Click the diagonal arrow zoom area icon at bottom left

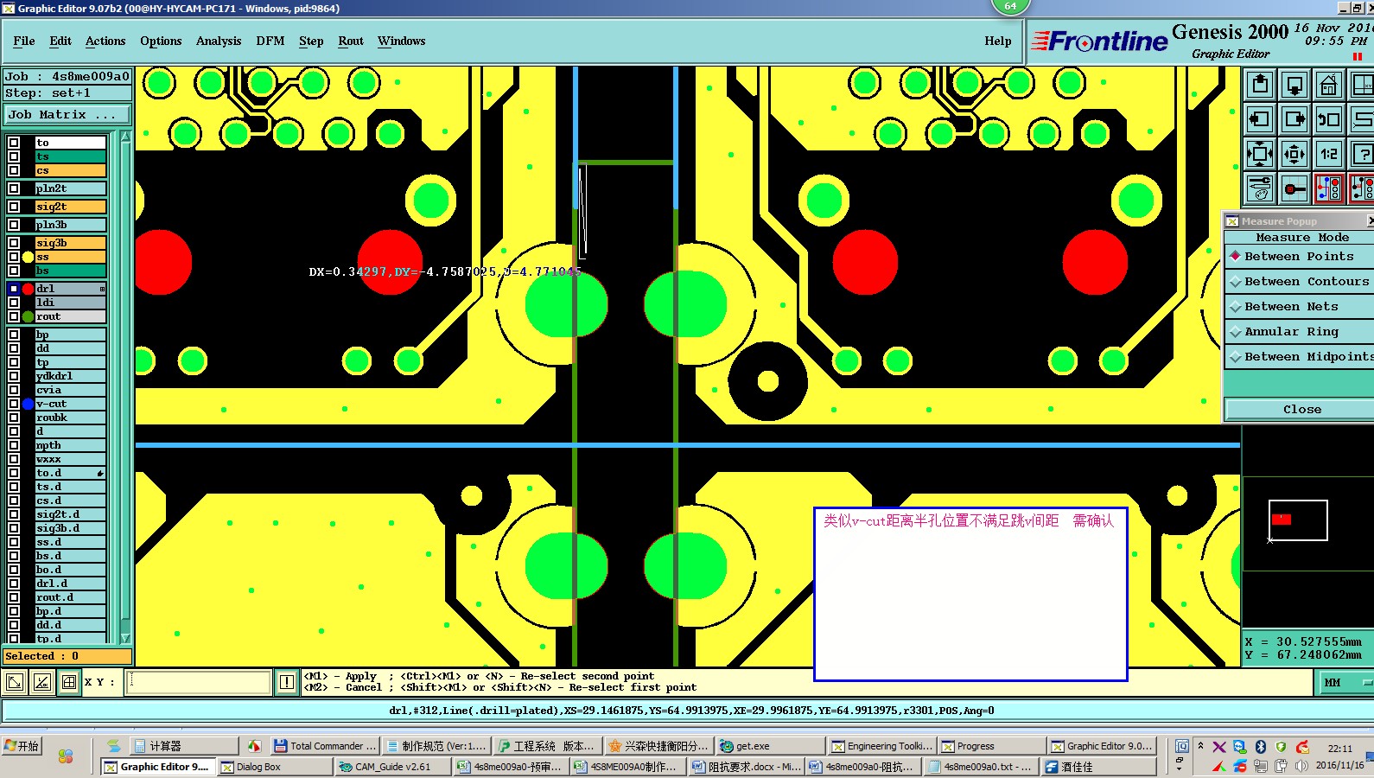[x=15, y=682]
